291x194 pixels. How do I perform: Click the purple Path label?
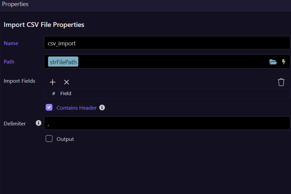click(x=9, y=62)
